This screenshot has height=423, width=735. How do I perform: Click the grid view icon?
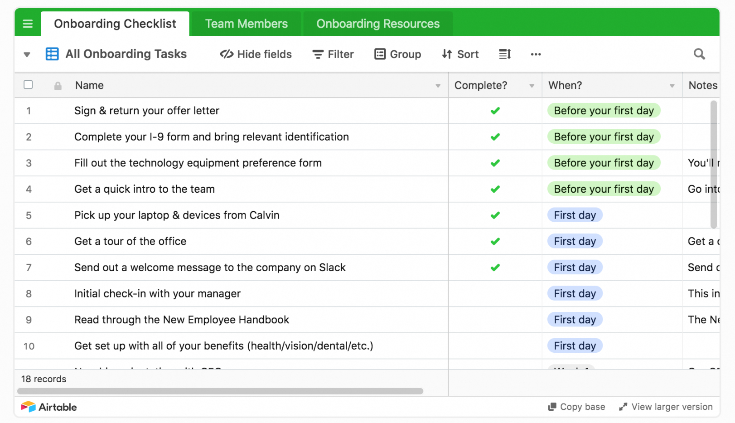pos(52,54)
